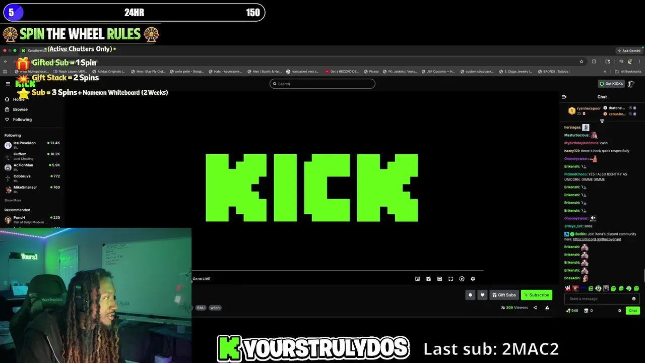
Task: Click the green Chat send button
Action: coord(633,311)
